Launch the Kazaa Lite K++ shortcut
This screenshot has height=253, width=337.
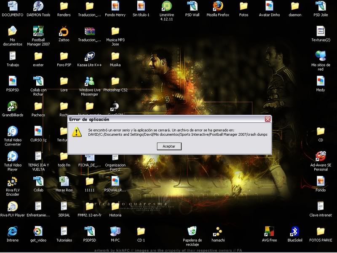pyautogui.click(x=90, y=56)
